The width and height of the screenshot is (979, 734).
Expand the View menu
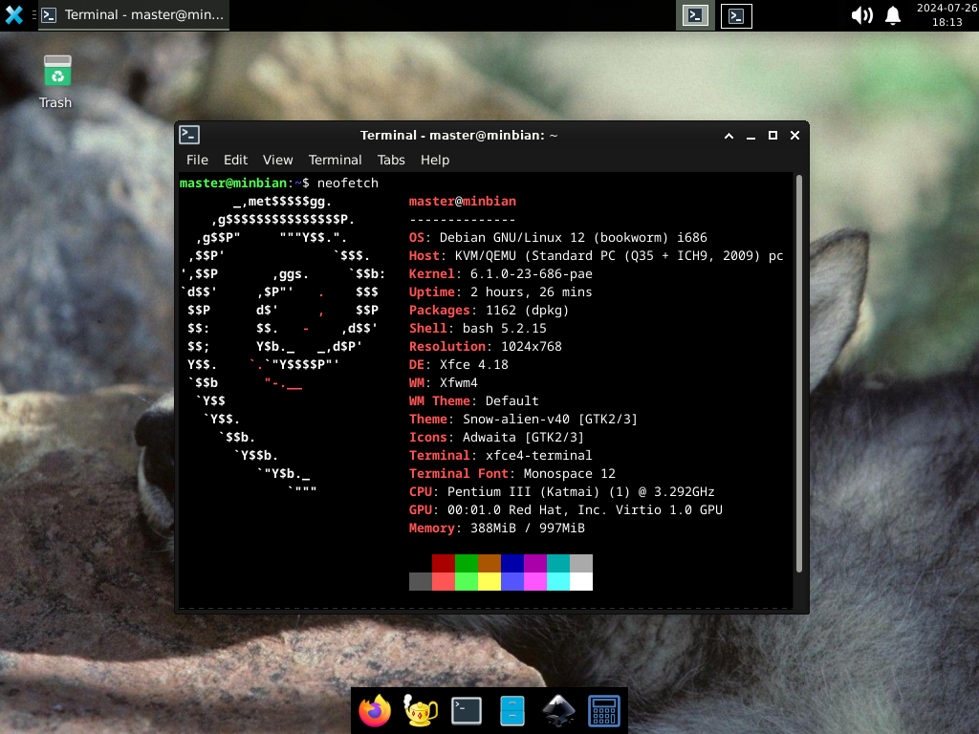click(x=277, y=160)
